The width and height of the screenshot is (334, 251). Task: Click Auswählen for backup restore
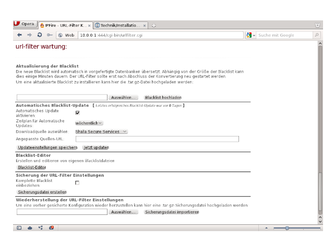pyautogui.click(x=123, y=212)
